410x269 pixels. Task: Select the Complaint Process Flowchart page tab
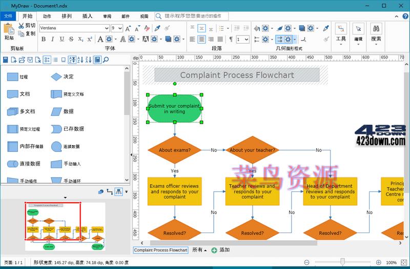pyautogui.click(x=160, y=250)
